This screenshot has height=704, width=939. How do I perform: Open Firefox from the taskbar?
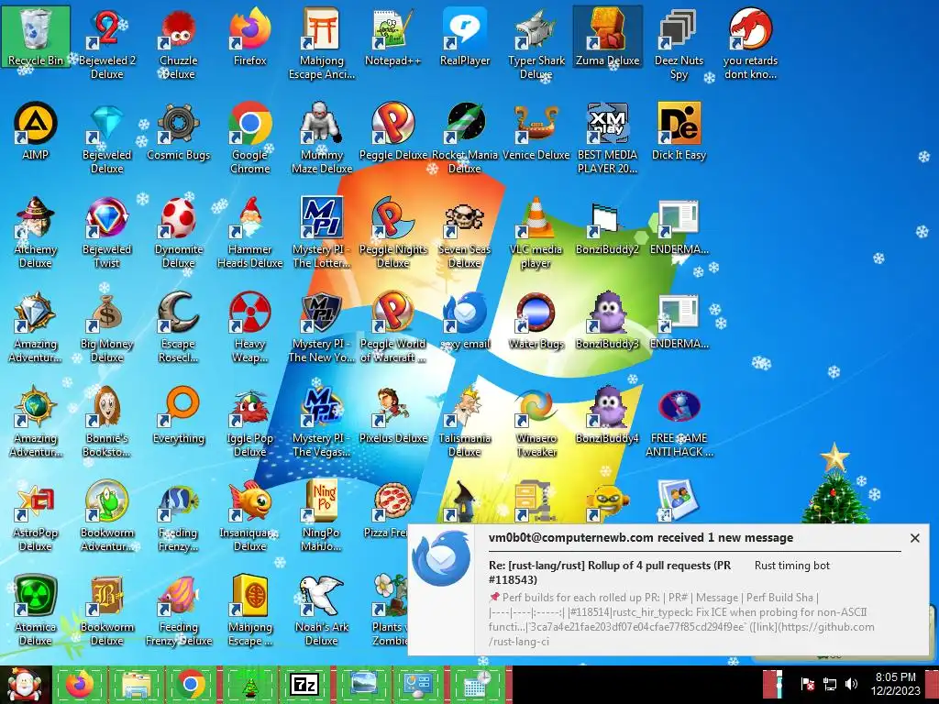[x=80, y=684]
